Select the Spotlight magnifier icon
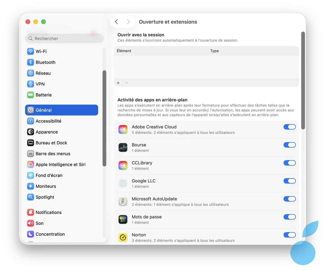 click(30, 197)
